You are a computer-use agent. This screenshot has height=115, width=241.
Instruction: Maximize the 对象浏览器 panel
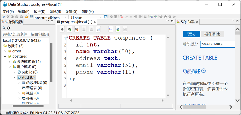[52, 21]
